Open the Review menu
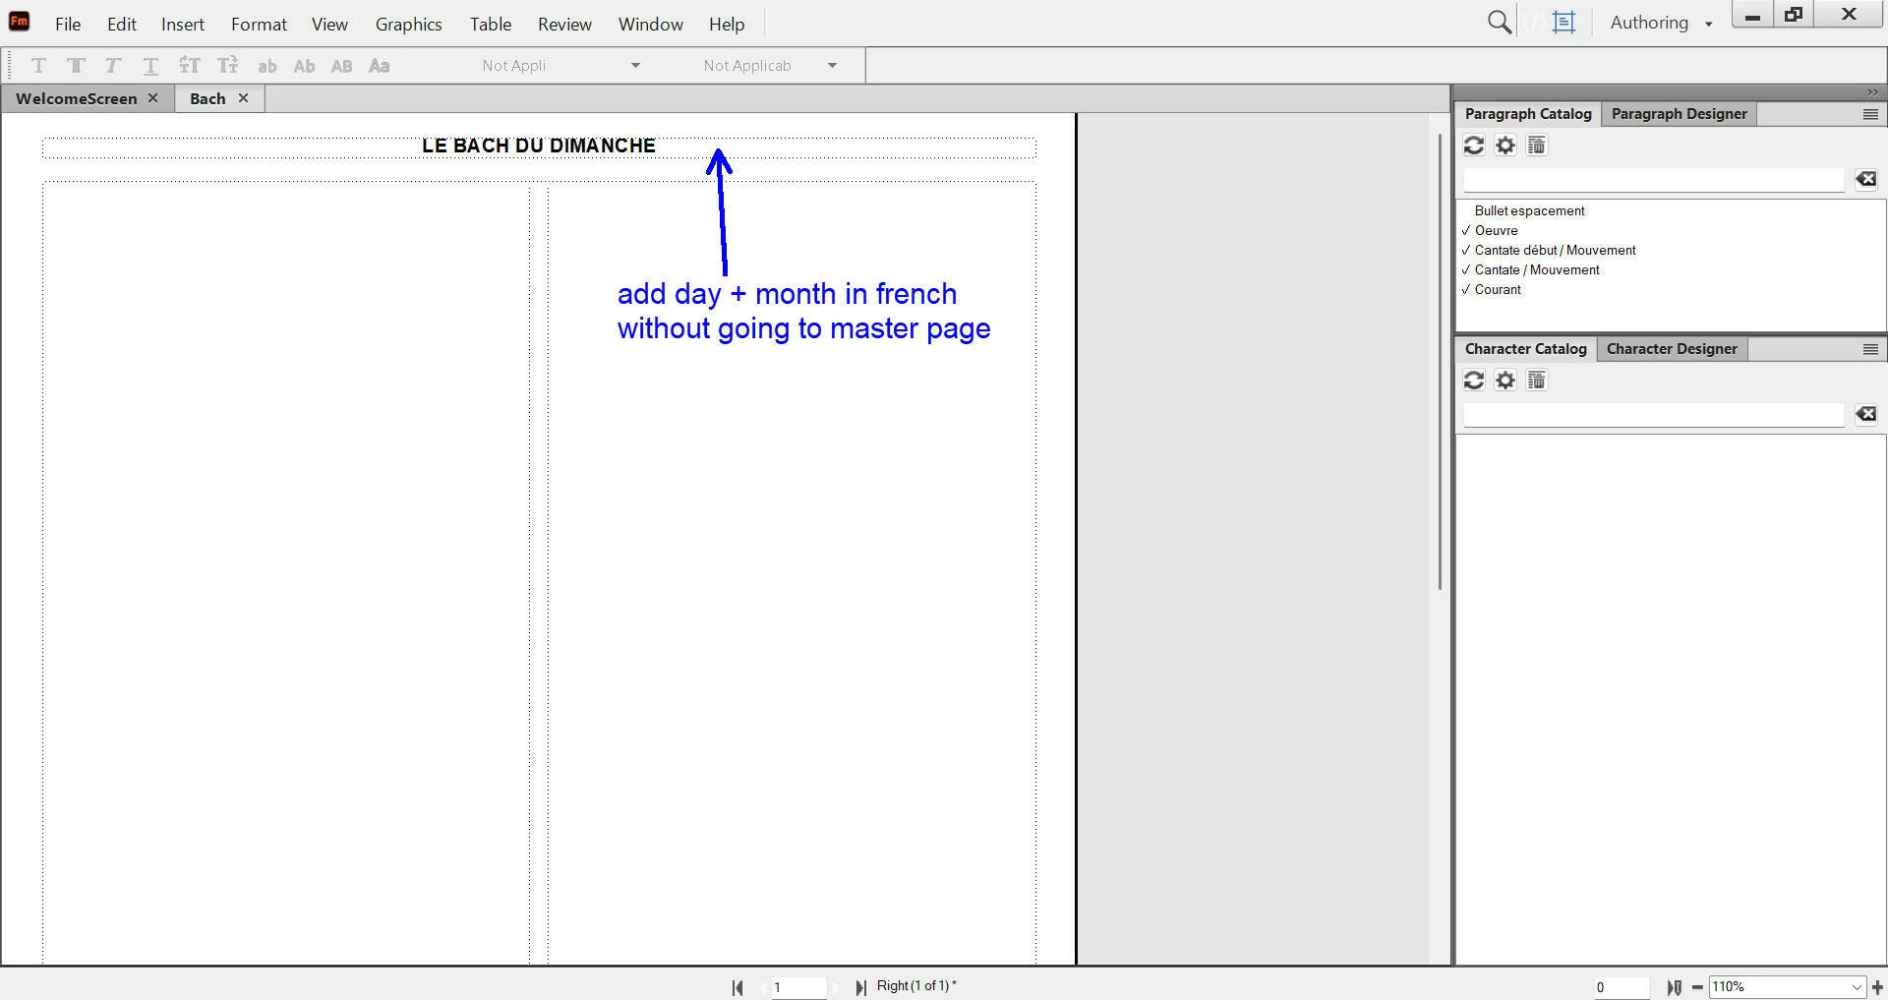The height and width of the screenshot is (1000, 1888). 564,24
